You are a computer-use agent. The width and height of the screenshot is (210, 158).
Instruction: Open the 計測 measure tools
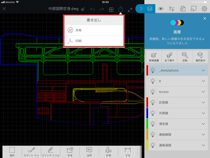[x=108, y=152]
